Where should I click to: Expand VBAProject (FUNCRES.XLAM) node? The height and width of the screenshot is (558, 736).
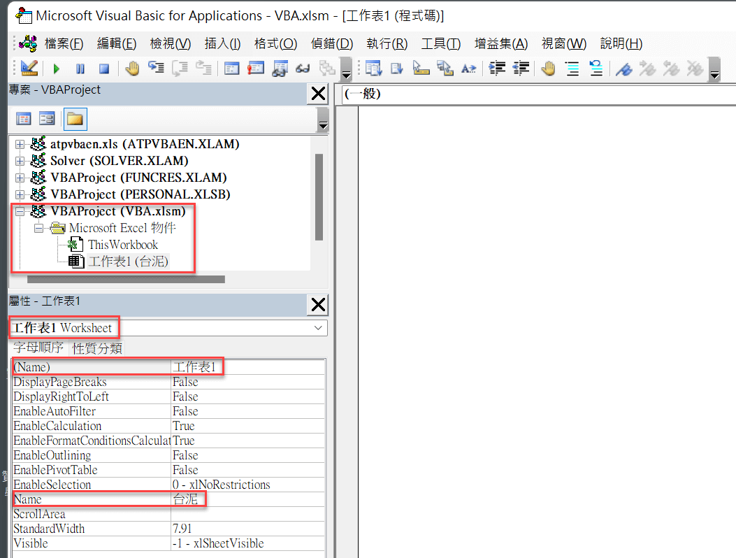[x=20, y=178]
